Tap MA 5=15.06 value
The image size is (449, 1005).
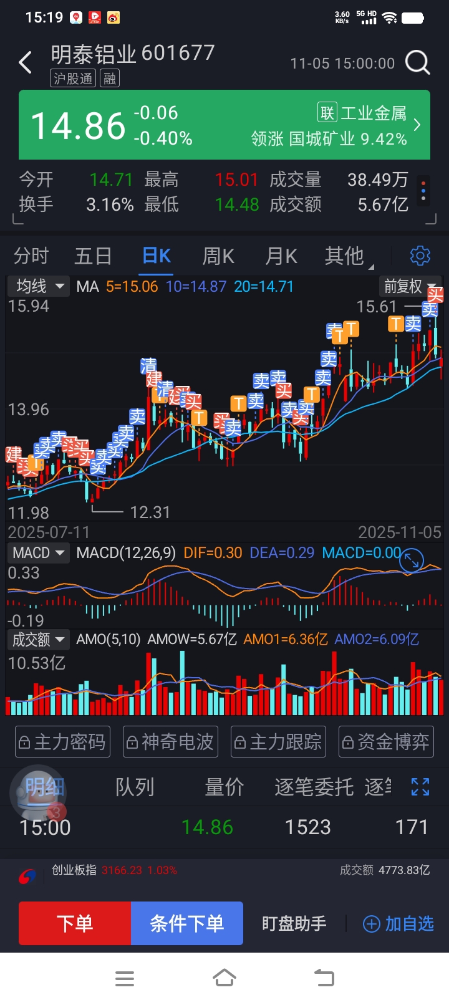click(x=132, y=286)
